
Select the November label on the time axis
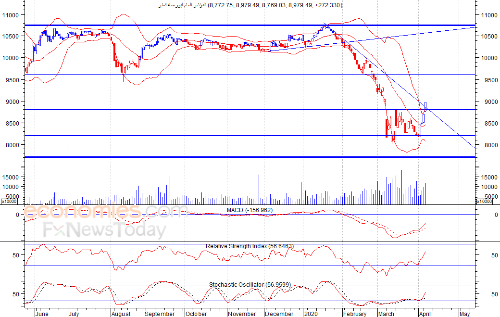coord(242,314)
